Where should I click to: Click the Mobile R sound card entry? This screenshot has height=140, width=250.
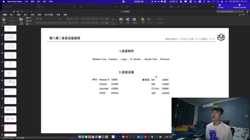[104, 80]
